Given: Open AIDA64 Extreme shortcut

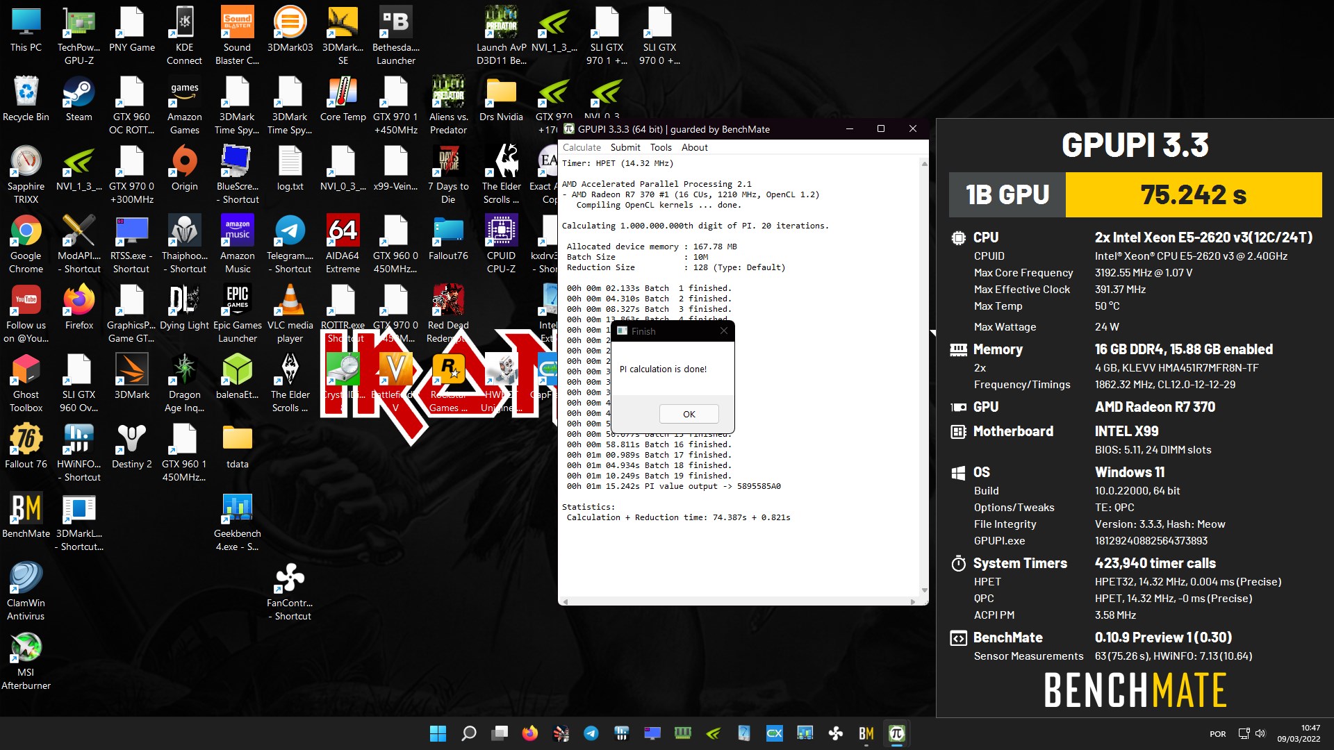Looking at the screenshot, I should (343, 244).
